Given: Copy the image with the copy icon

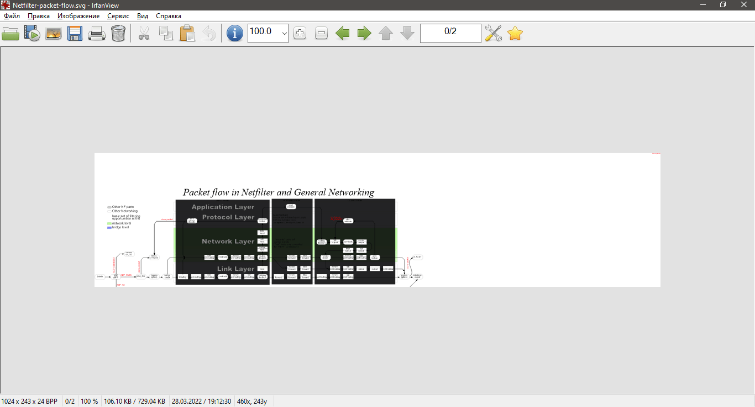Looking at the screenshot, I should tap(166, 34).
